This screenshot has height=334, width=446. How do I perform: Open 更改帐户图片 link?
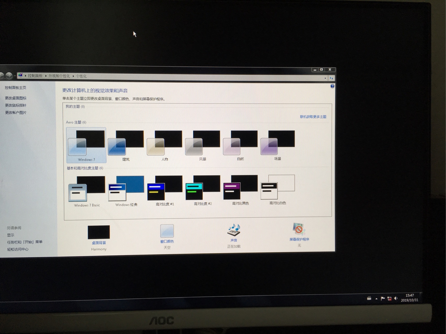tap(16, 113)
